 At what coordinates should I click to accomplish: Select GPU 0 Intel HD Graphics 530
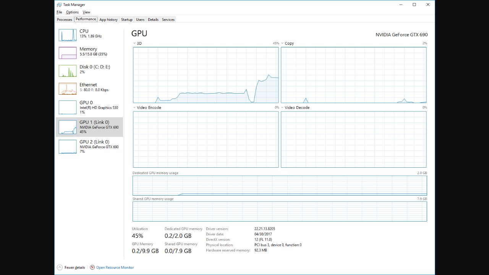89,107
